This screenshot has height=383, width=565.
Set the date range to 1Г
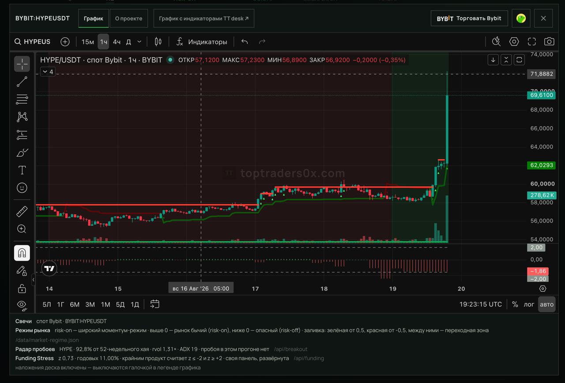(x=61, y=304)
